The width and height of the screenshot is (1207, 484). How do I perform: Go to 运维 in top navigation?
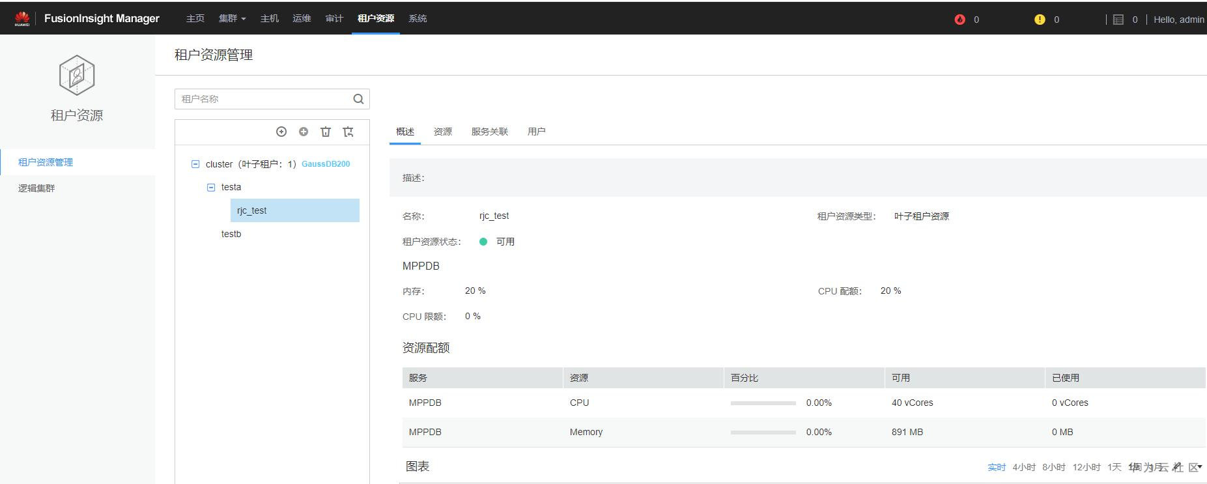[302, 19]
